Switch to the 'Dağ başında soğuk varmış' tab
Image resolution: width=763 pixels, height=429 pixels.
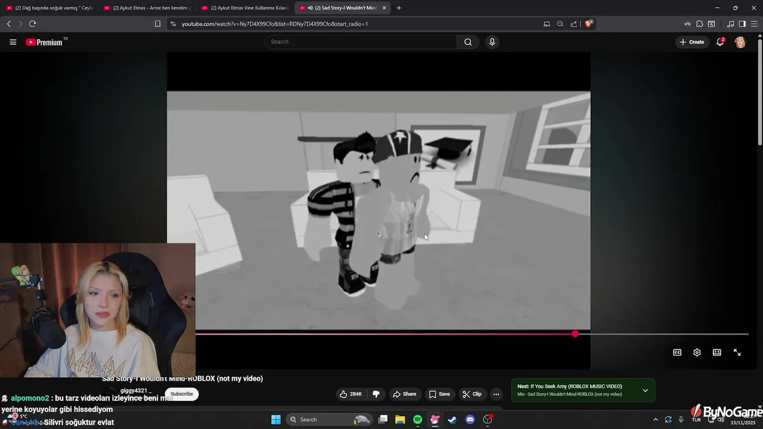pos(49,8)
